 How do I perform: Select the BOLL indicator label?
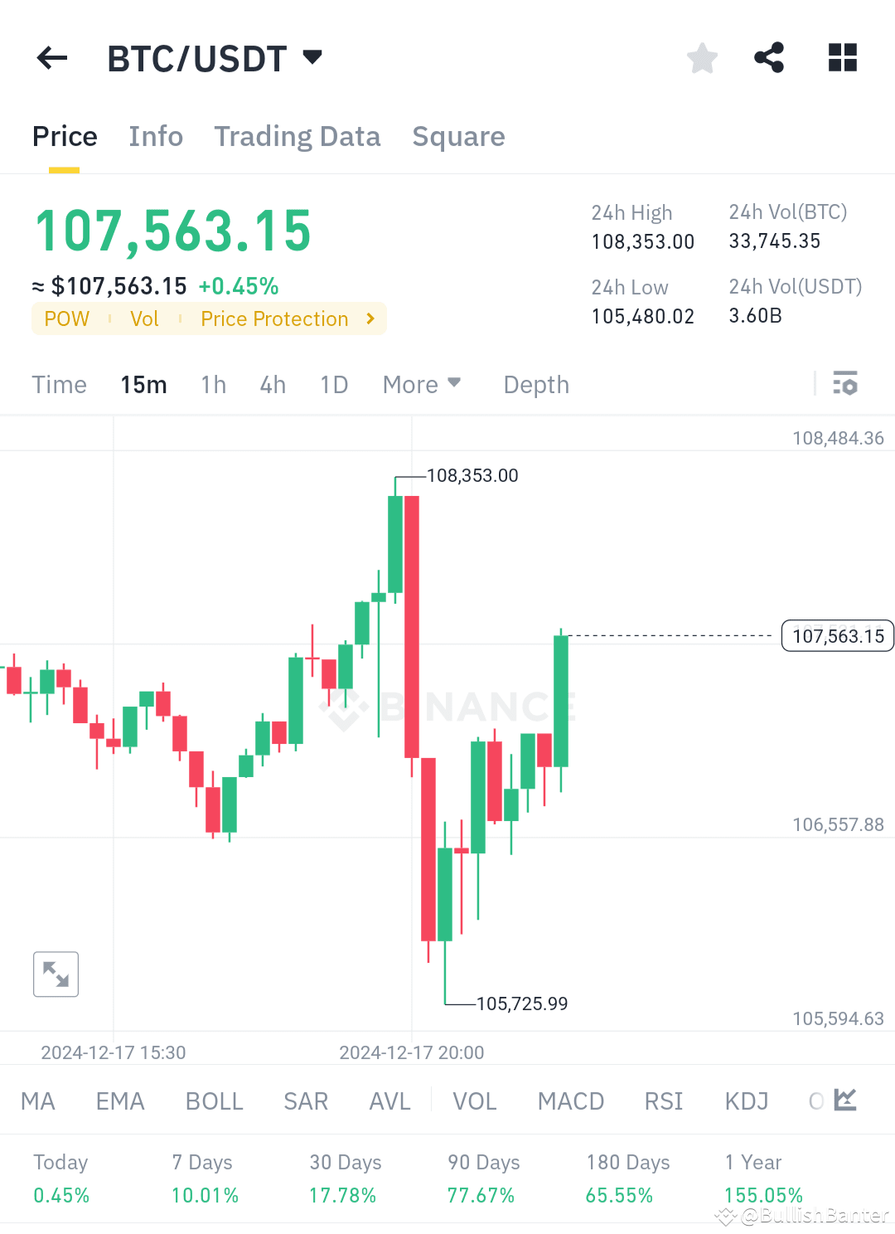213,1100
